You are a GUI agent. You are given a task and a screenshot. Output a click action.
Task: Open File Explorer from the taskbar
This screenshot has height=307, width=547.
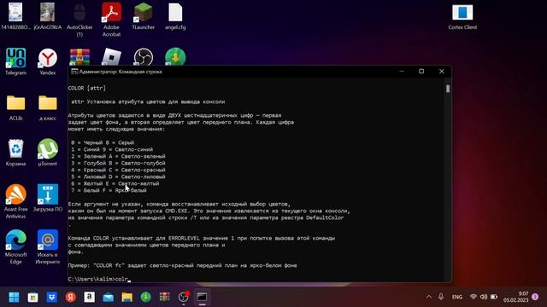127,297
